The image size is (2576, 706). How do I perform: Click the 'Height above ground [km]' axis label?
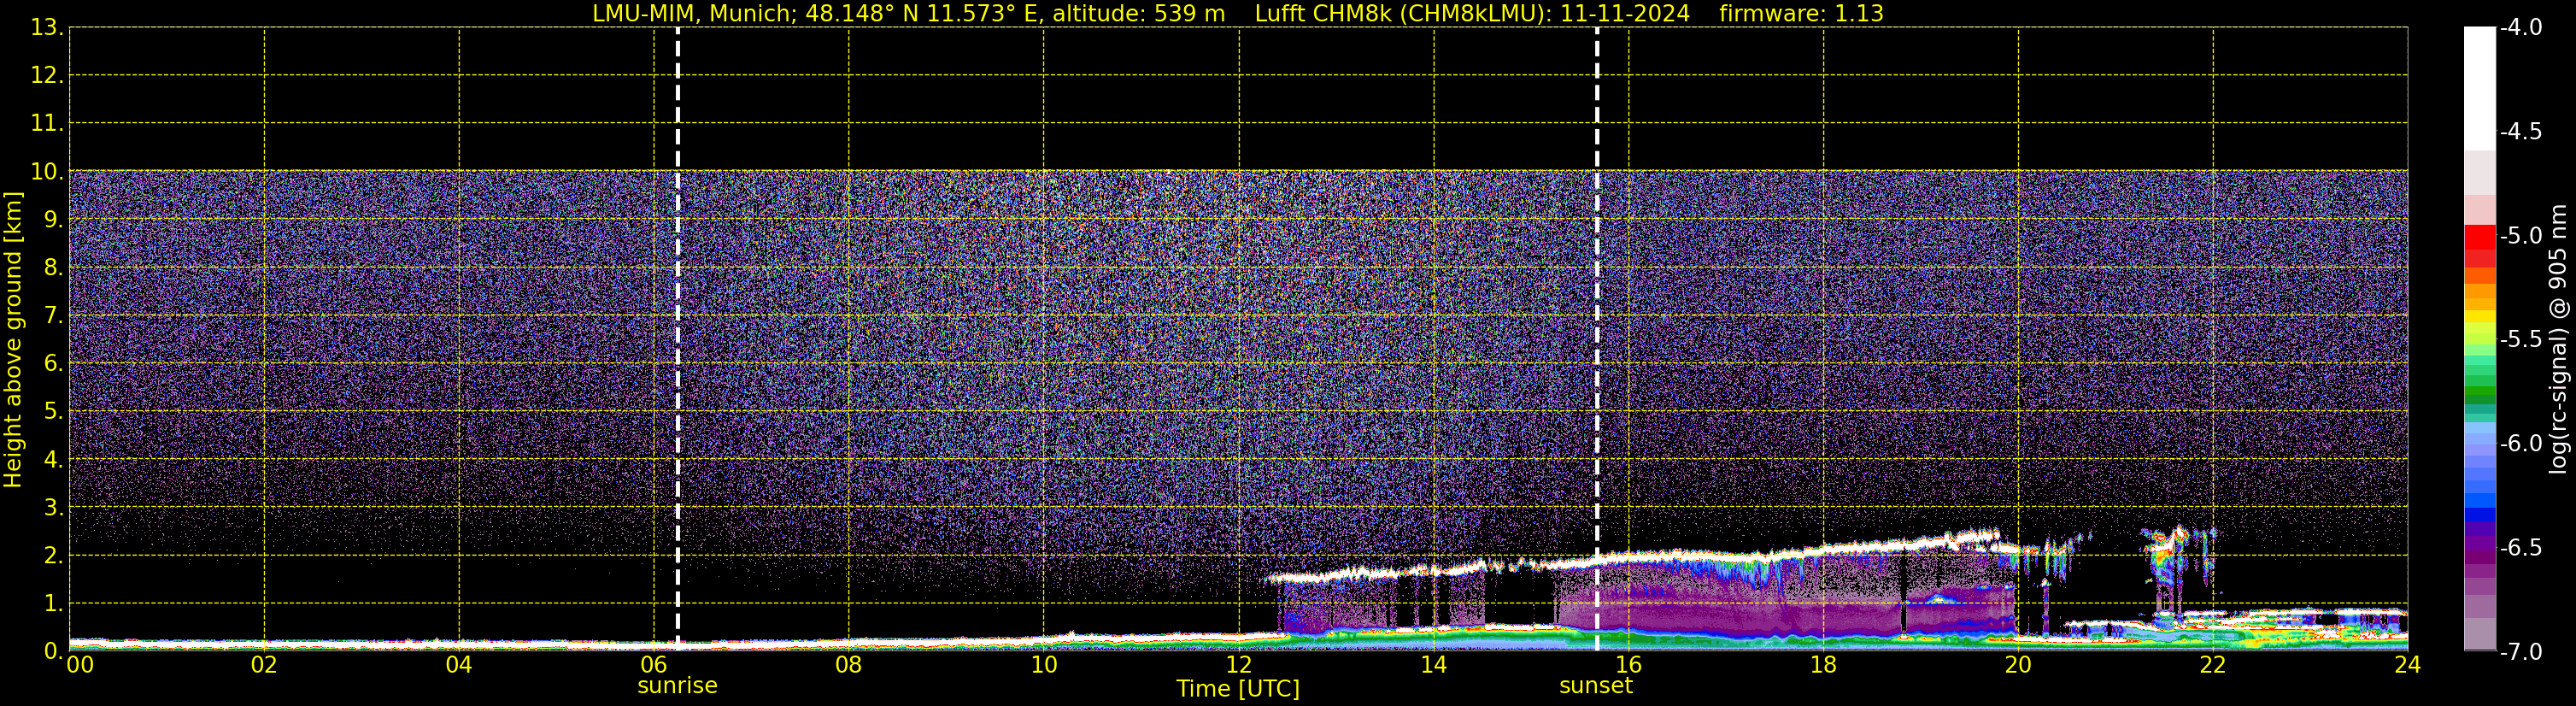tap(13, 339)
